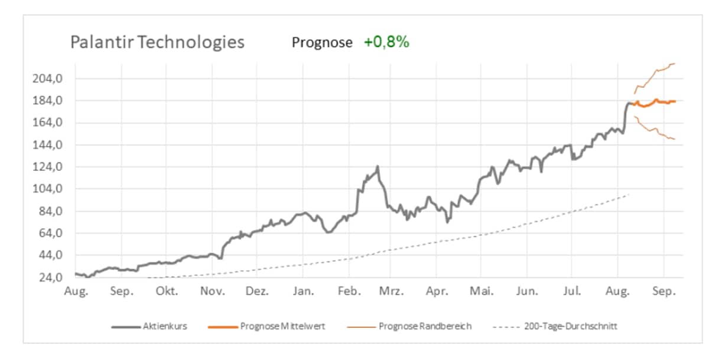Click the Prognose label beside the title
The image size is (709, 352).
(x=322, y=42)
